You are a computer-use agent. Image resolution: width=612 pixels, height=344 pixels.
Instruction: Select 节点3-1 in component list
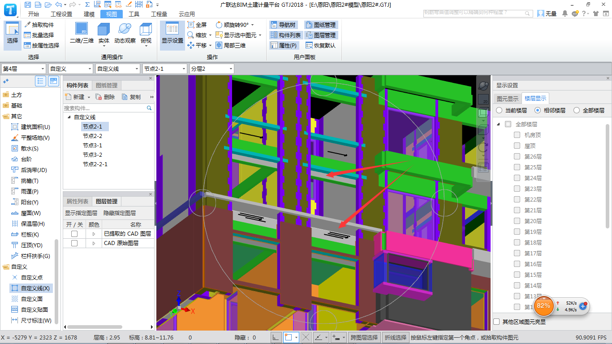[x=92, y=146]
